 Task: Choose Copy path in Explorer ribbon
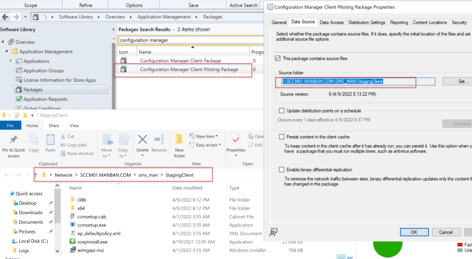click(x=74, y=145)
